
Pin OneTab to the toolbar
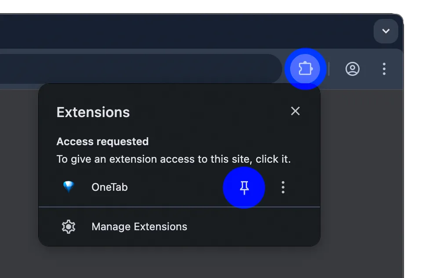coord(244,188)
